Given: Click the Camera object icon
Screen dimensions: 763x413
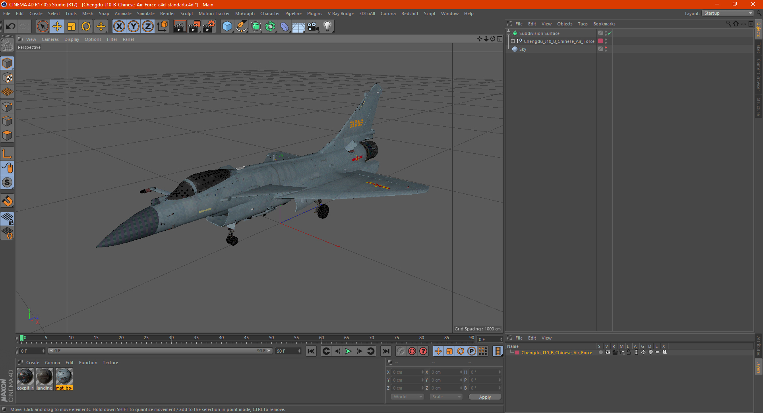Looking at the screenshot, I should tap(313, 27).
